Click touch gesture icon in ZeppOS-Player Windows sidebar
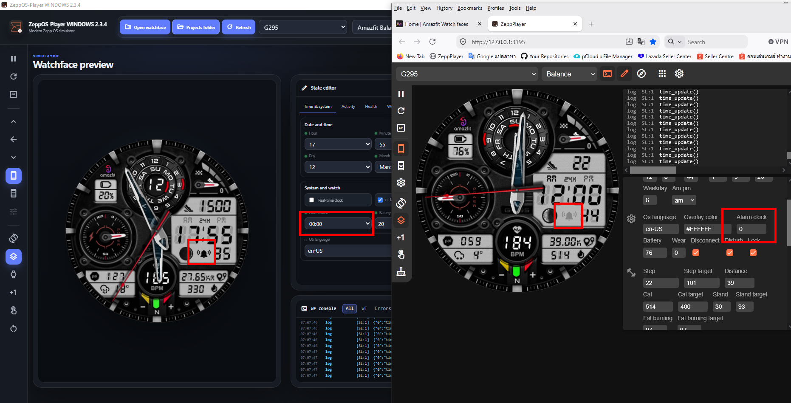This screenshot has width=791, height=403. (14, 310)
